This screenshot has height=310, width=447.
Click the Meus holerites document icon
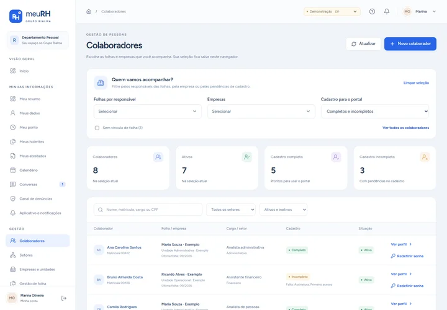13,141
